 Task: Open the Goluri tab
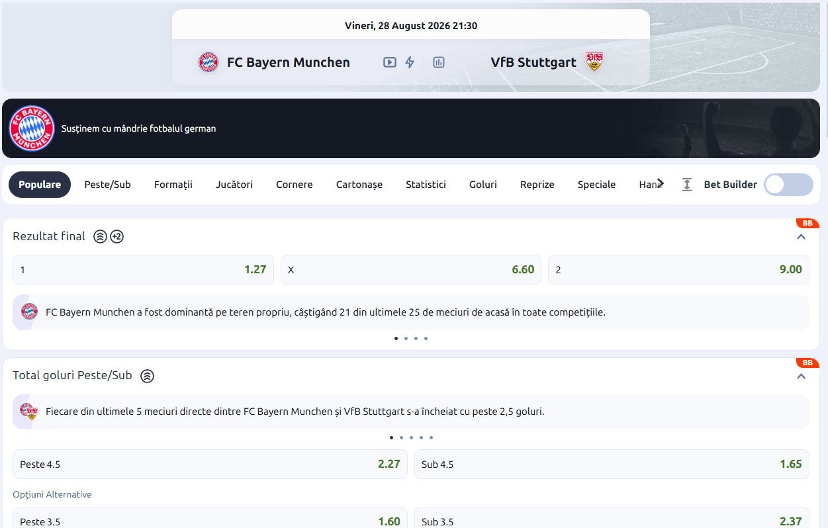[483, 185]
